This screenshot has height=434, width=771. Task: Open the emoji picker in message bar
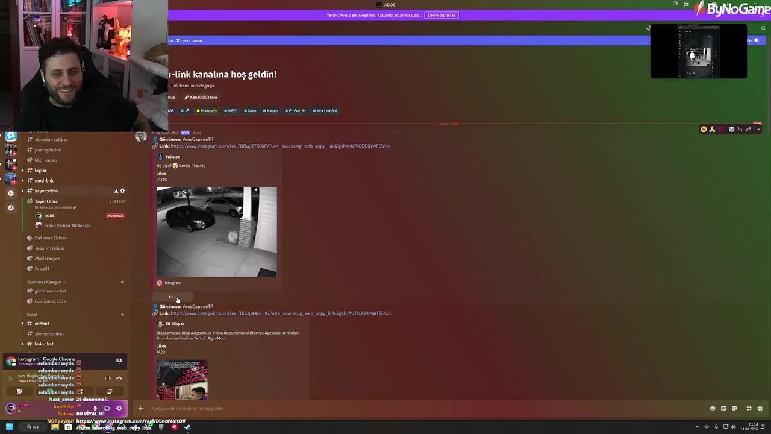(x=713, y=409)
